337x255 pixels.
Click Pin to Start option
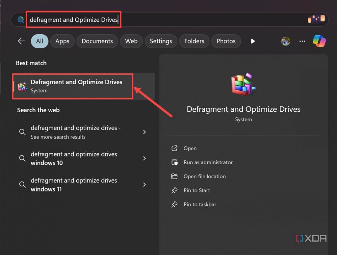(x=196, y=190)
